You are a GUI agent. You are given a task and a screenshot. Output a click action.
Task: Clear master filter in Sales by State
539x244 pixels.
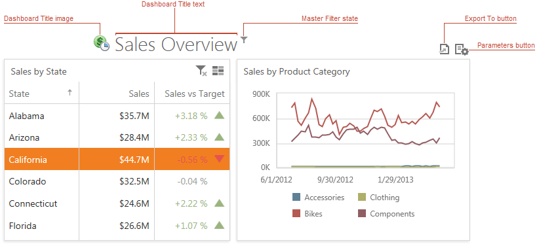click(201, 71)
